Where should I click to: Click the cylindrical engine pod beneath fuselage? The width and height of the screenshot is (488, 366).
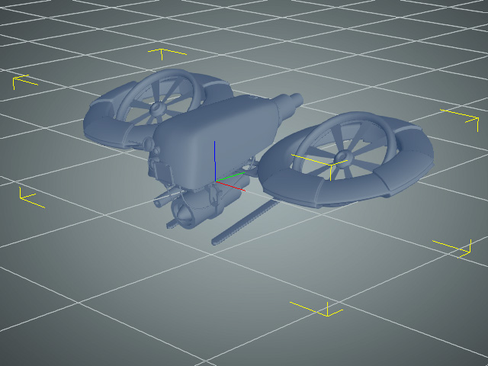tap(192, 211)
